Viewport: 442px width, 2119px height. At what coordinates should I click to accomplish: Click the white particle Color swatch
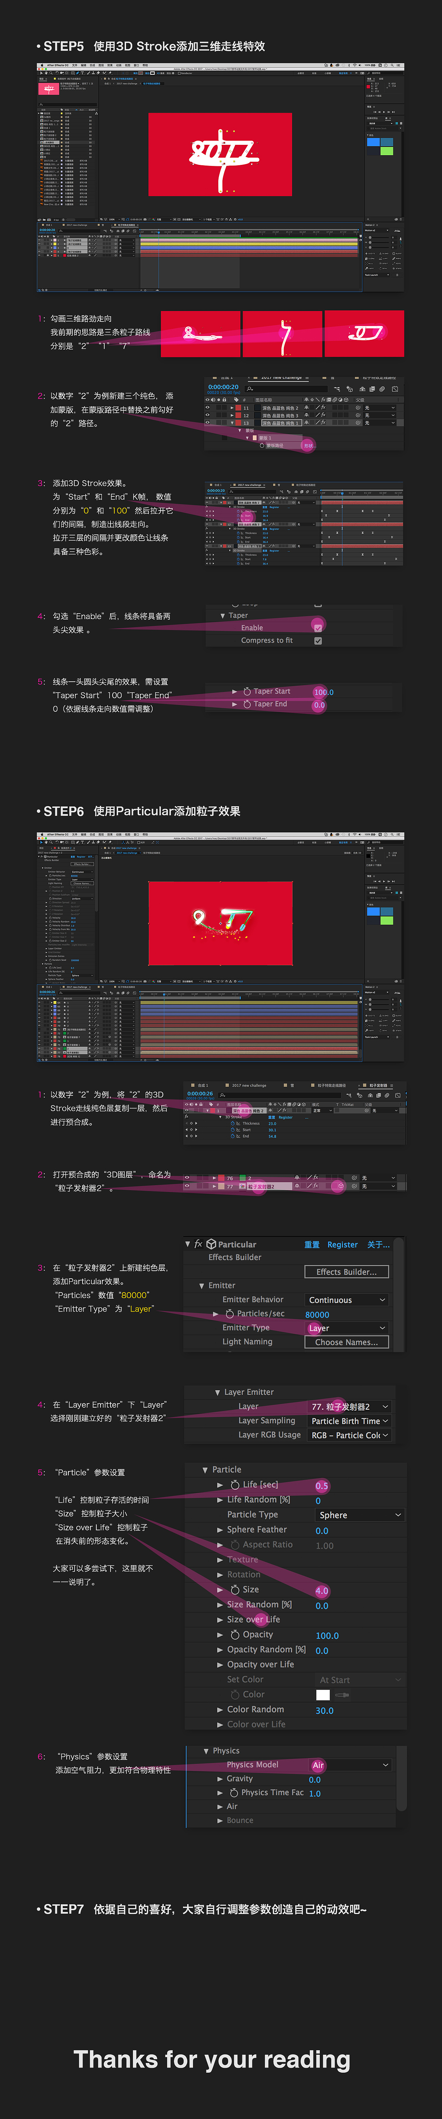pos(323,1695)
